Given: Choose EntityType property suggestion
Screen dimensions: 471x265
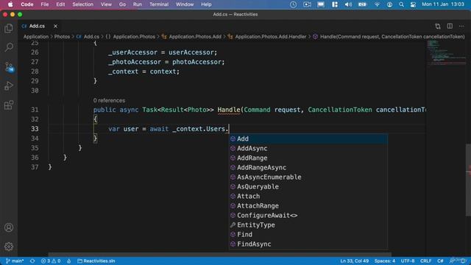Looking at the screenshot, I should (308, 225).
